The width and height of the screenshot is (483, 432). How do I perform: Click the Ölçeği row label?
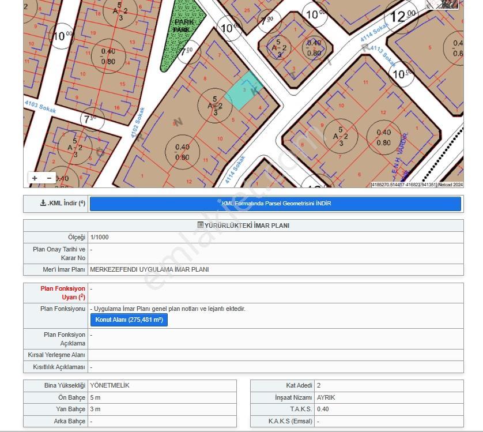77,237
